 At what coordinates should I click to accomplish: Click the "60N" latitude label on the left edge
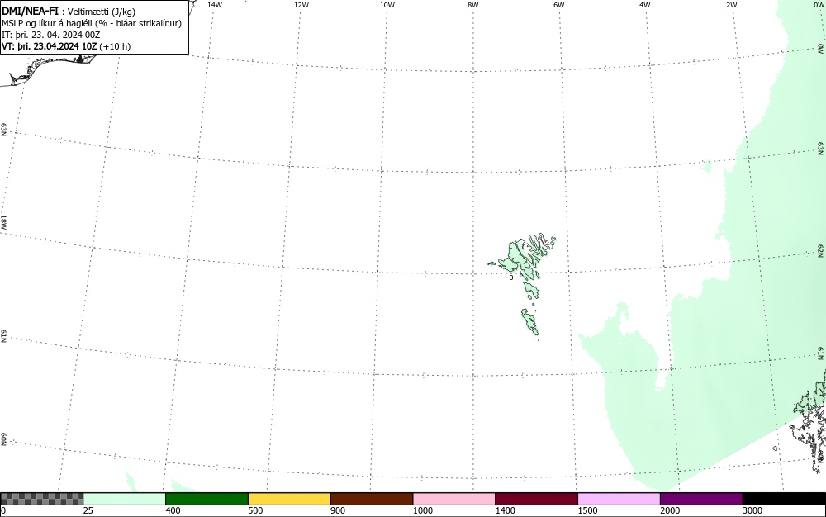pos(3,440)
